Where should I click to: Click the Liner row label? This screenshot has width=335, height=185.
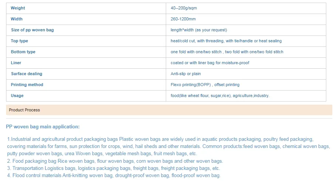(16, 63)
